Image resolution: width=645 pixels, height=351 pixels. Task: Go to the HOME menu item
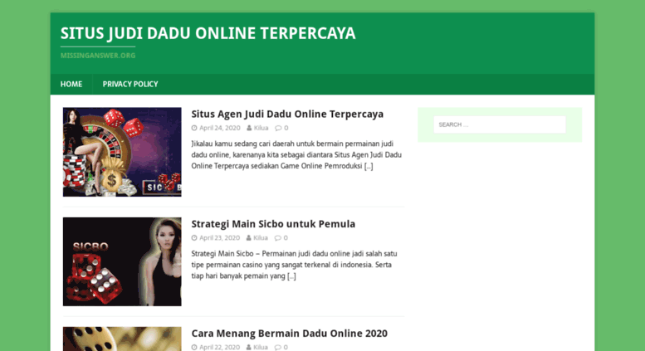(71, 85)
